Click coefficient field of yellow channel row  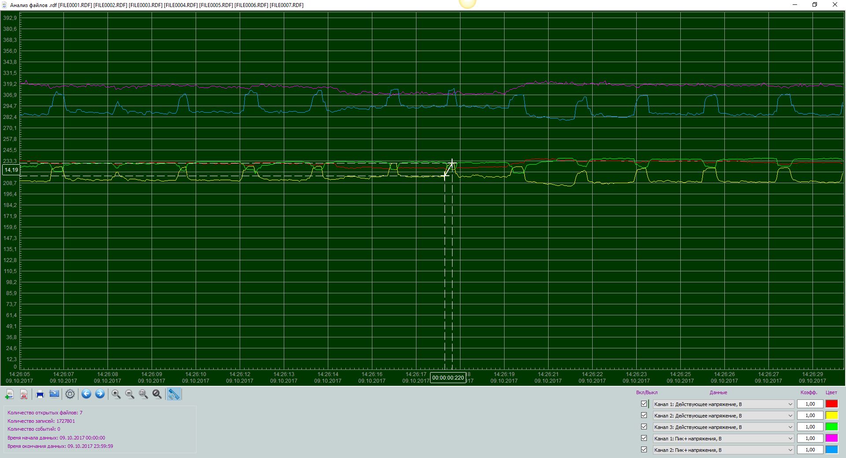pos(810,415)
